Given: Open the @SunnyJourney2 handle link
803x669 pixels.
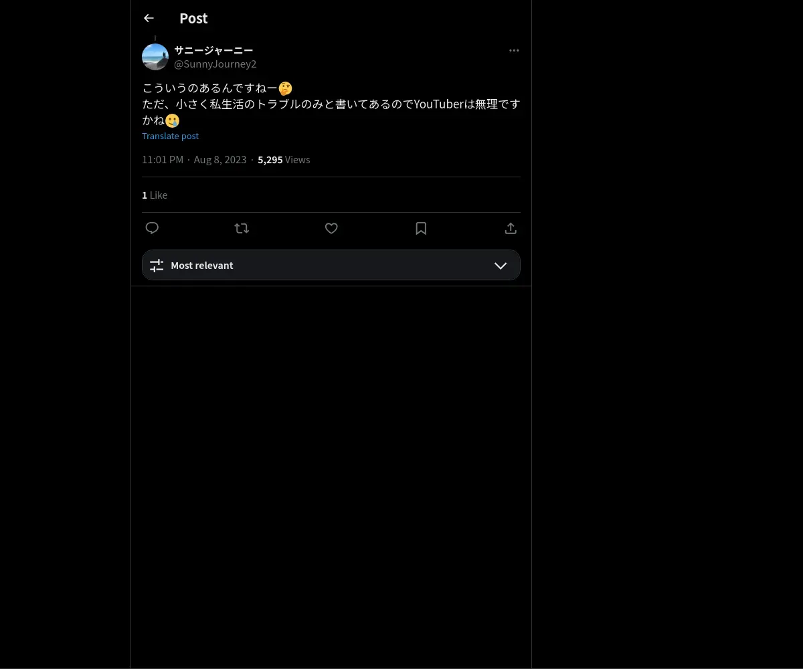Looking at the screenshot, I should coord(215,64).
